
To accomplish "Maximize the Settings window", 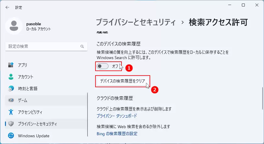I will tap(243, 5).
